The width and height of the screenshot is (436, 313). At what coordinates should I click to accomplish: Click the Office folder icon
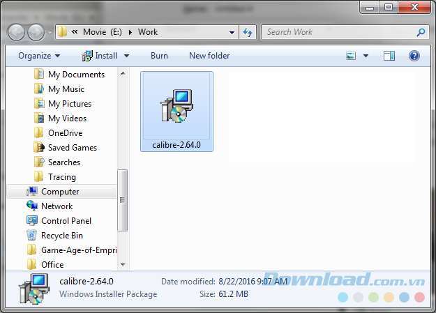pos(31,264)
